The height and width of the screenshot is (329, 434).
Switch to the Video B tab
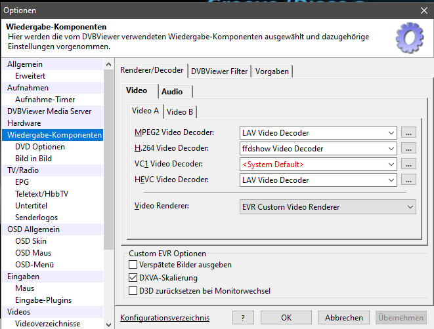pyautogui.click(x=180, y=112)
